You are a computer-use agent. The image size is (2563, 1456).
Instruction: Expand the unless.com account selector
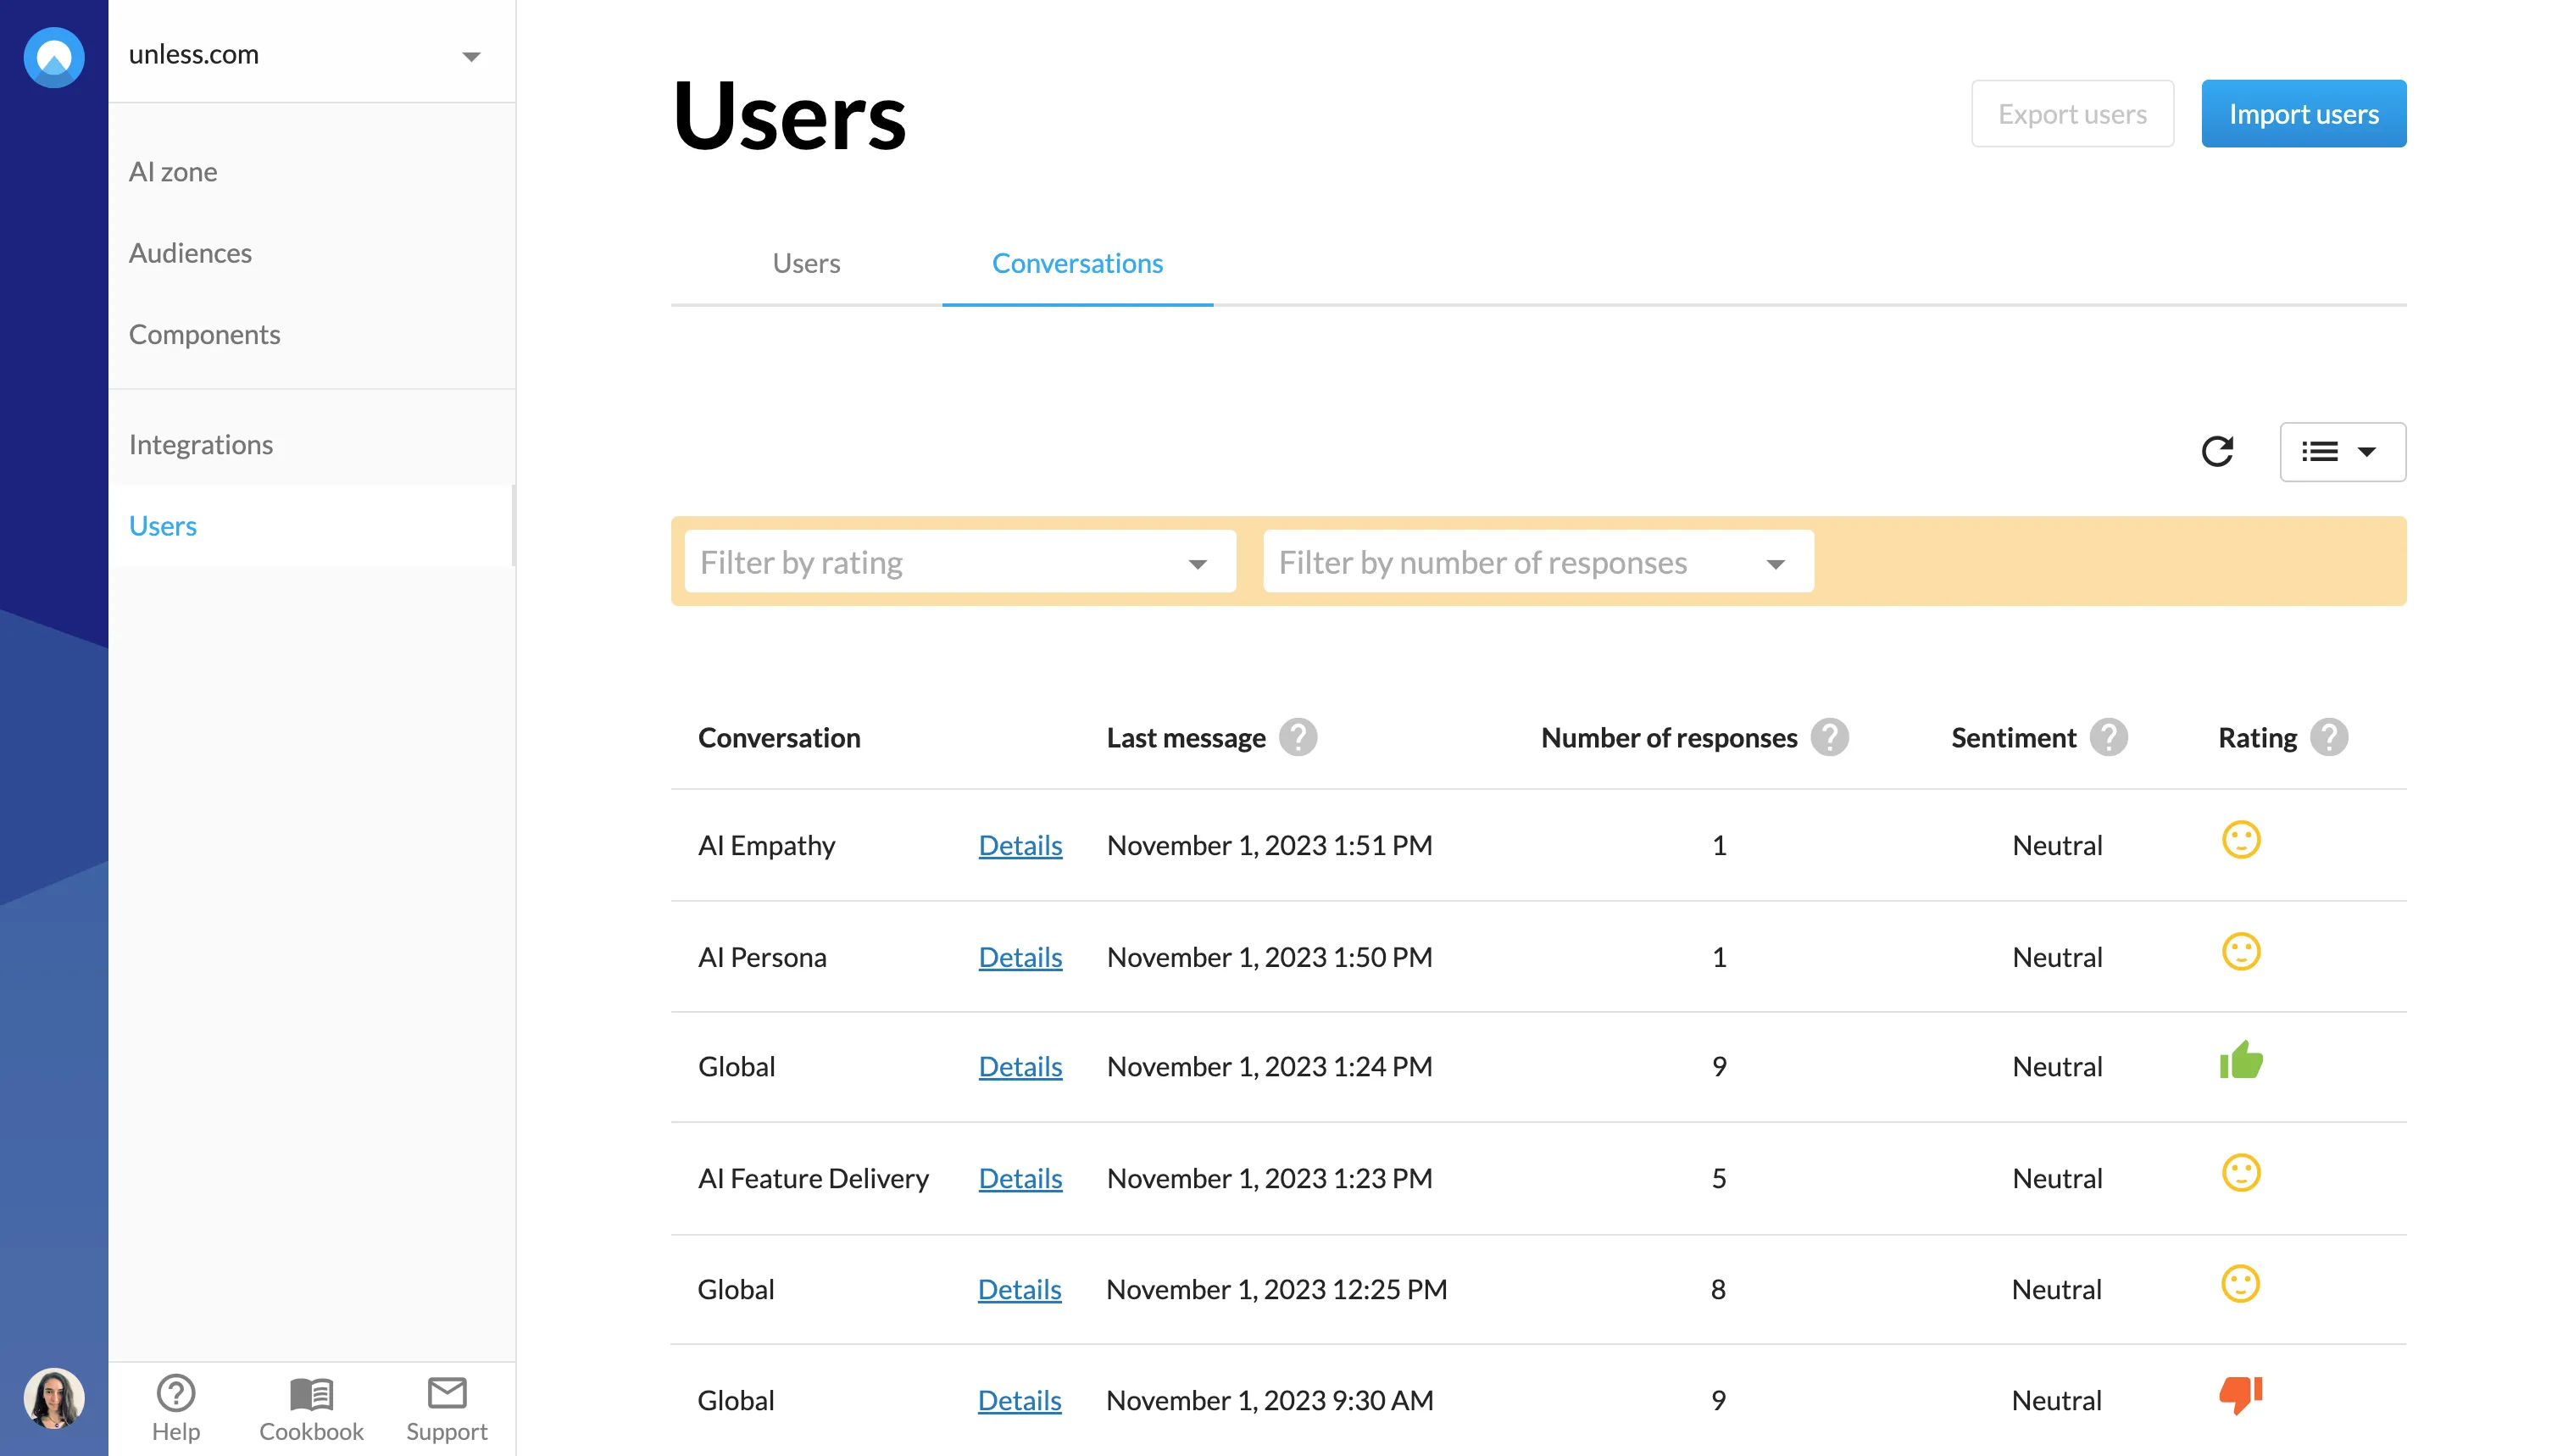pos(311,54)
